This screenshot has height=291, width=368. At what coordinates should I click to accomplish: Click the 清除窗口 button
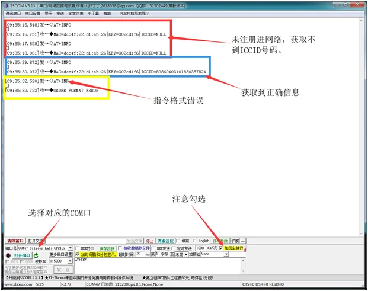click(15, 241)
